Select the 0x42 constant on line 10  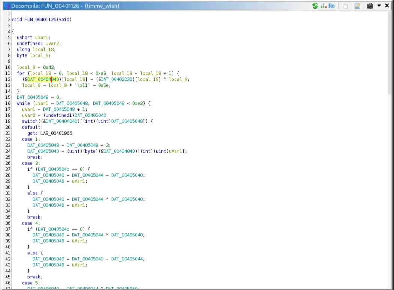47,67
